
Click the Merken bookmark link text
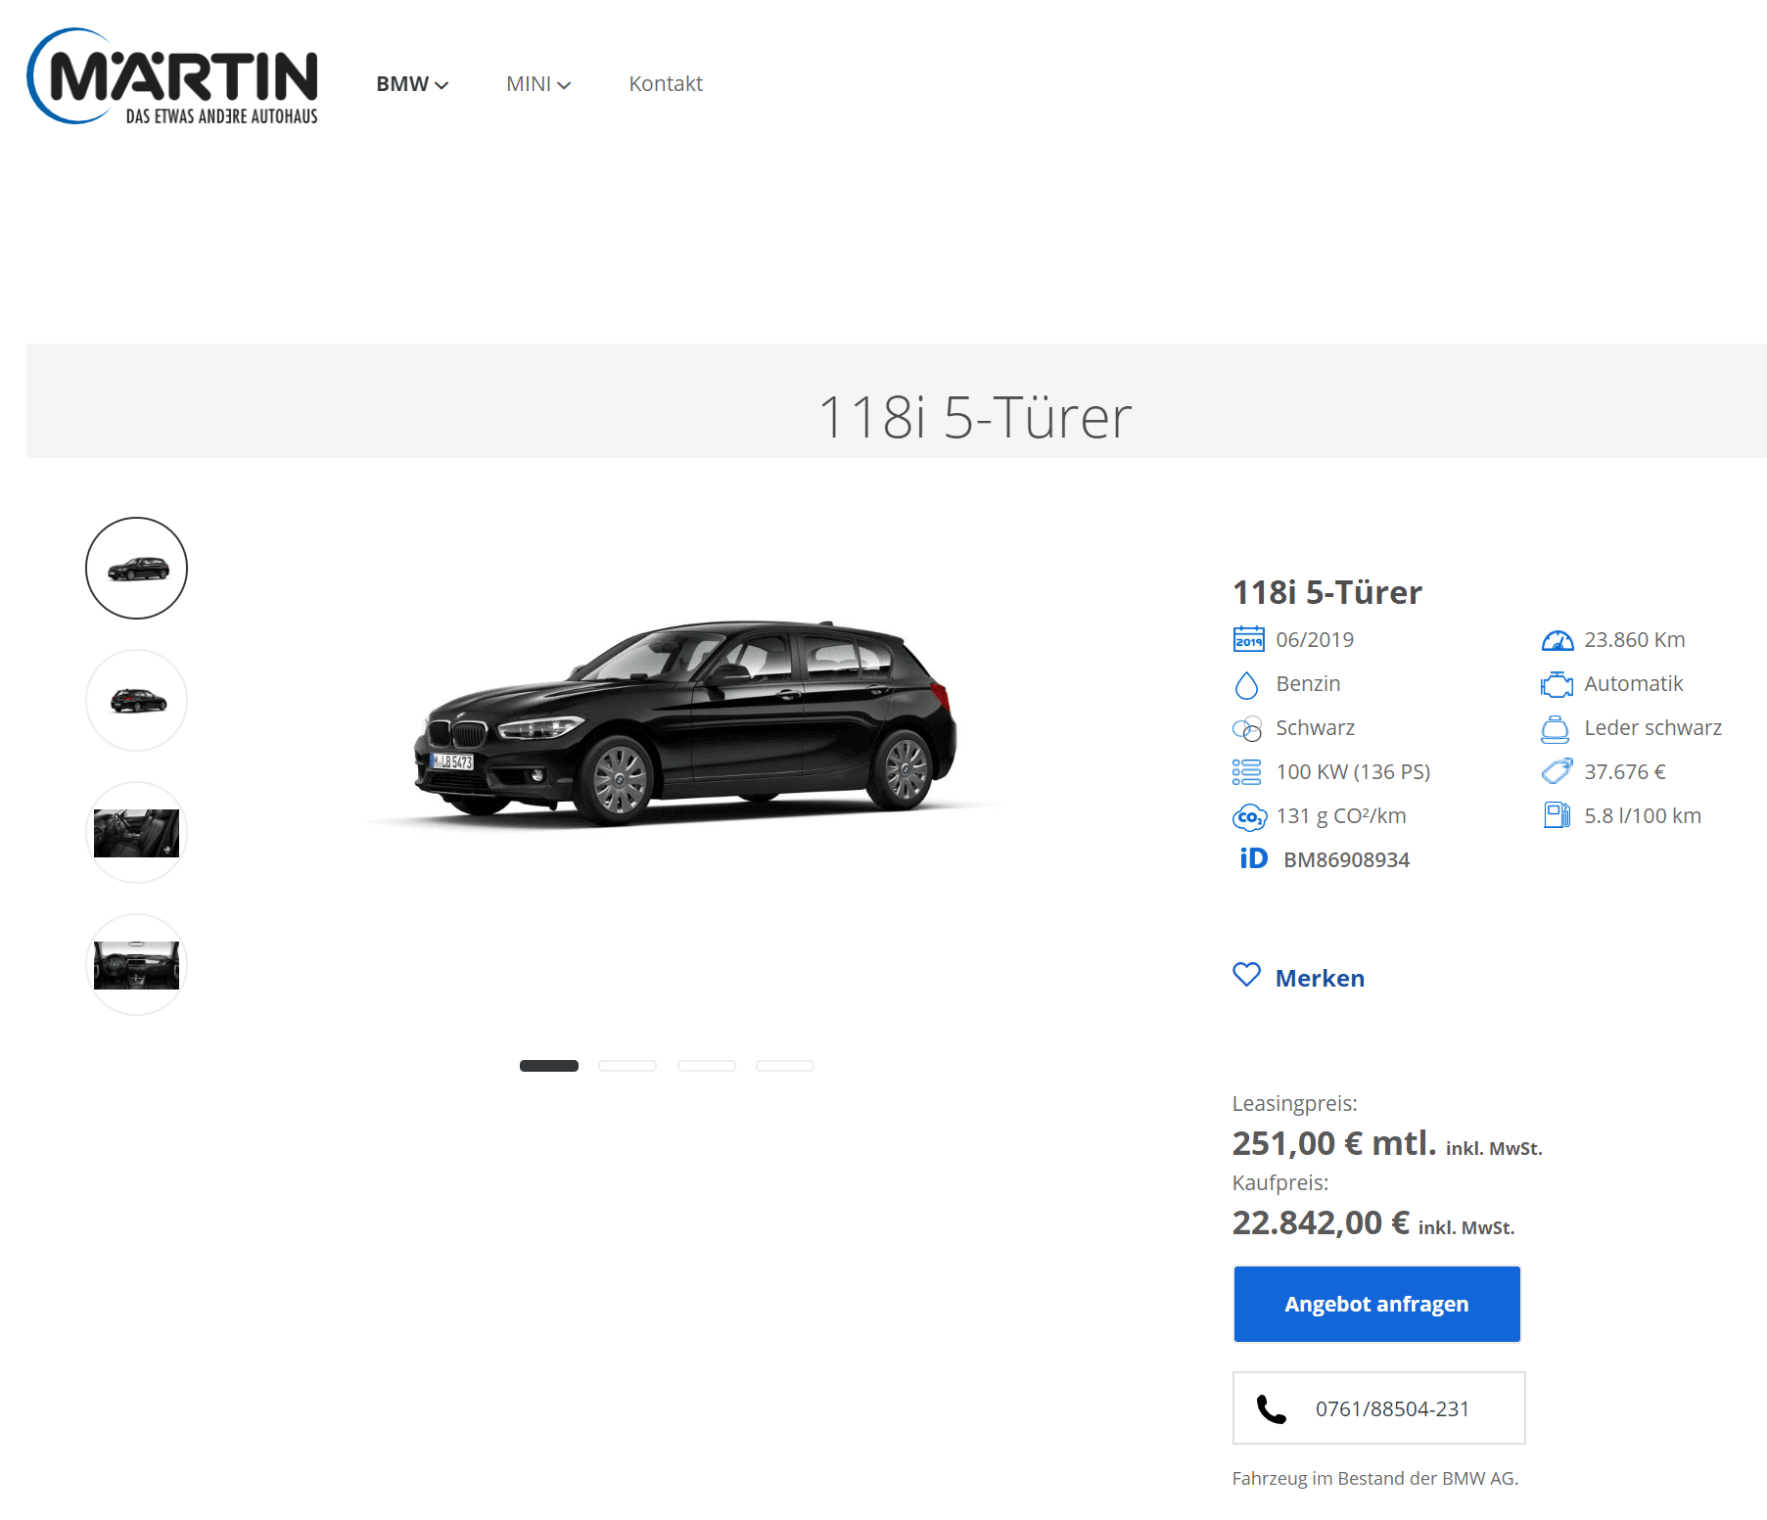[1320, 978]
